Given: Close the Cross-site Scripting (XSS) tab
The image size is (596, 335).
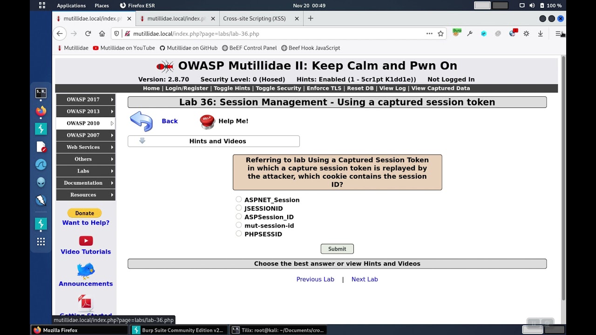Looking at the screenshot, I should (297, 19).
